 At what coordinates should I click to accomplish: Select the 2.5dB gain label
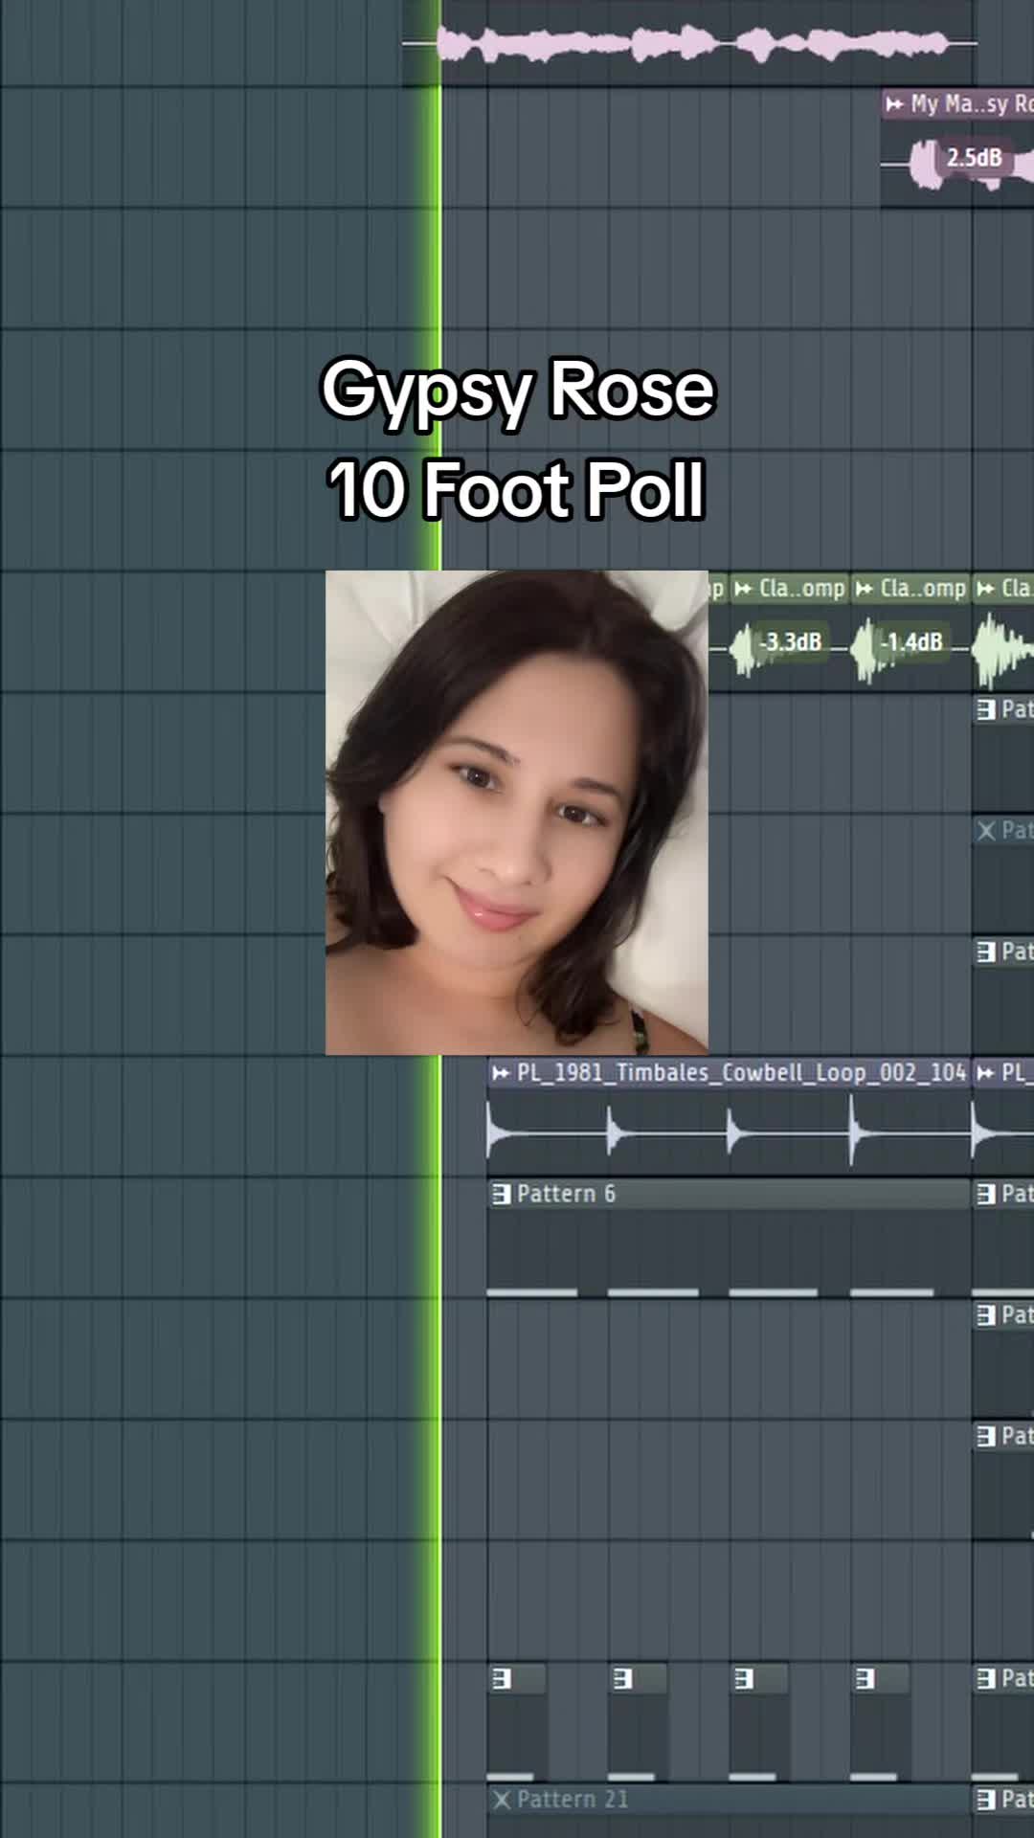coord(974,158)
